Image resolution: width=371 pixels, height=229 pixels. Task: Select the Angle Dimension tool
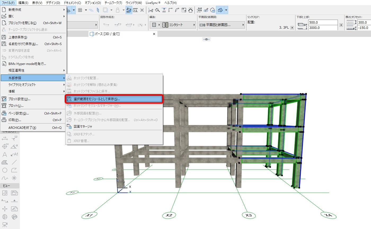14,146
